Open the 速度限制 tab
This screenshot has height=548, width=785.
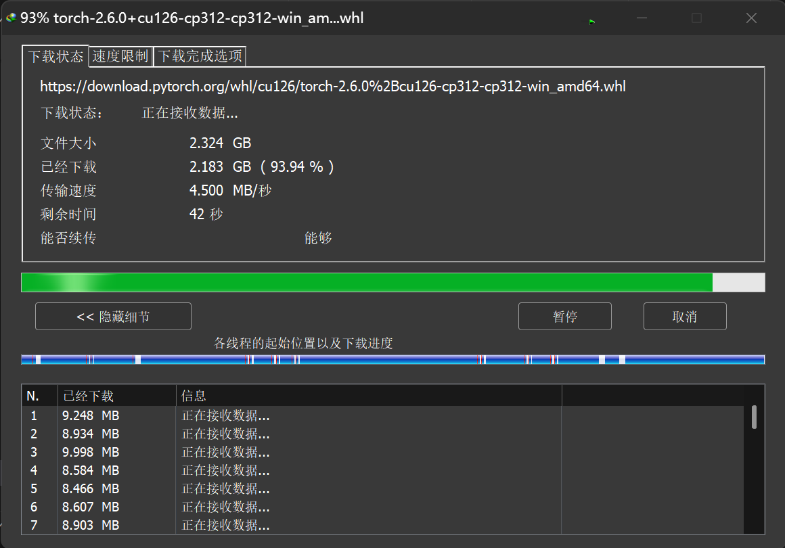[120, 56]
